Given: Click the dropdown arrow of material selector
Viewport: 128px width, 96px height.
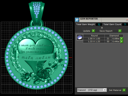Looking at the screenshot, I should coord(105,90).
